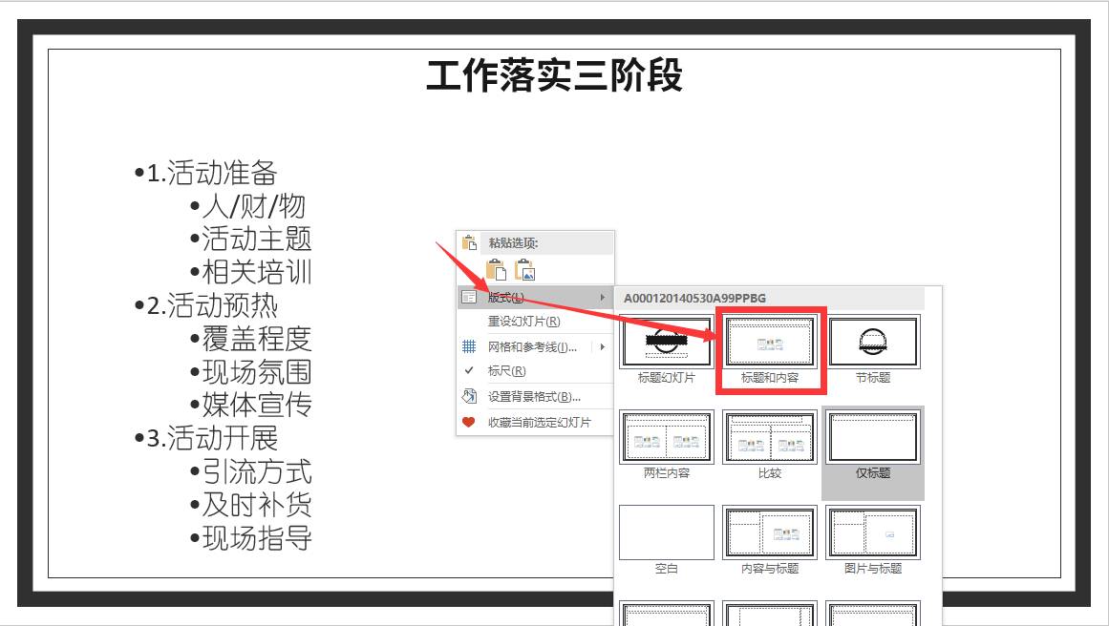Open 设置背景格式(B)... dialog
1109x626 pixels.
click(536, 397)
